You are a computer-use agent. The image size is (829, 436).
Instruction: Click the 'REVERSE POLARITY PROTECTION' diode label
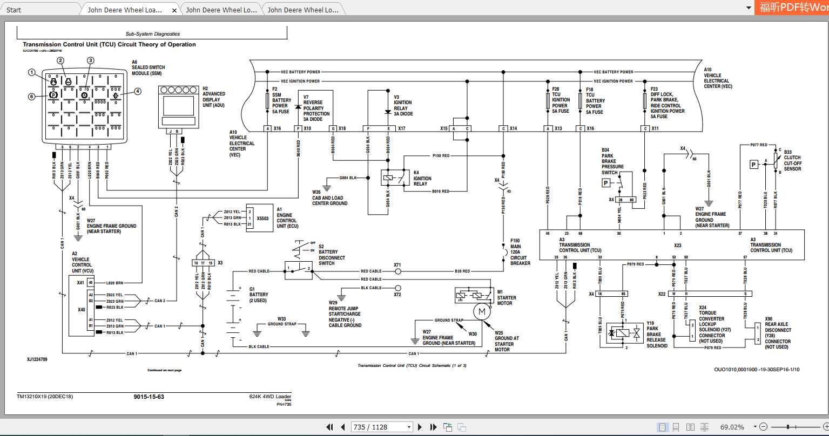click(x=316, y=108)
